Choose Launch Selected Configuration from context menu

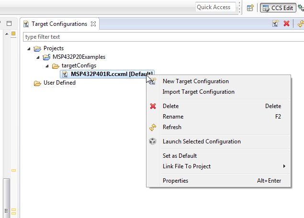(x=202, y=142)
